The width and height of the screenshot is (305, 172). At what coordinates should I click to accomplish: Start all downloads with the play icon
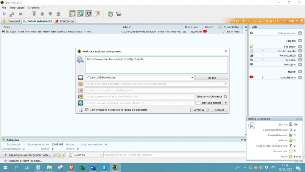[x=4, y=14]
